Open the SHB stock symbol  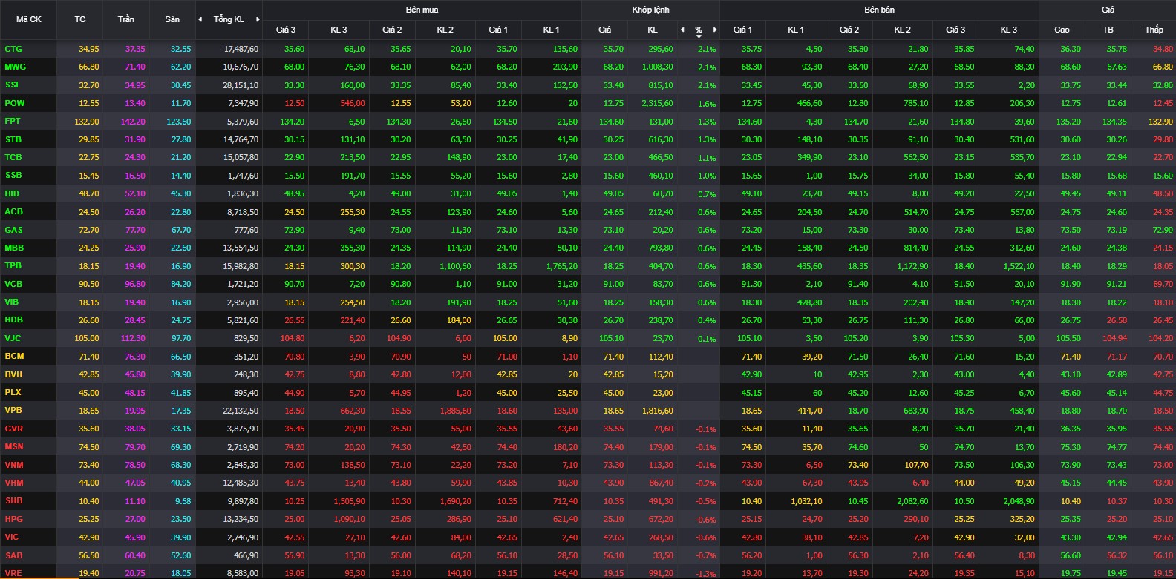[x=13, y=500]
